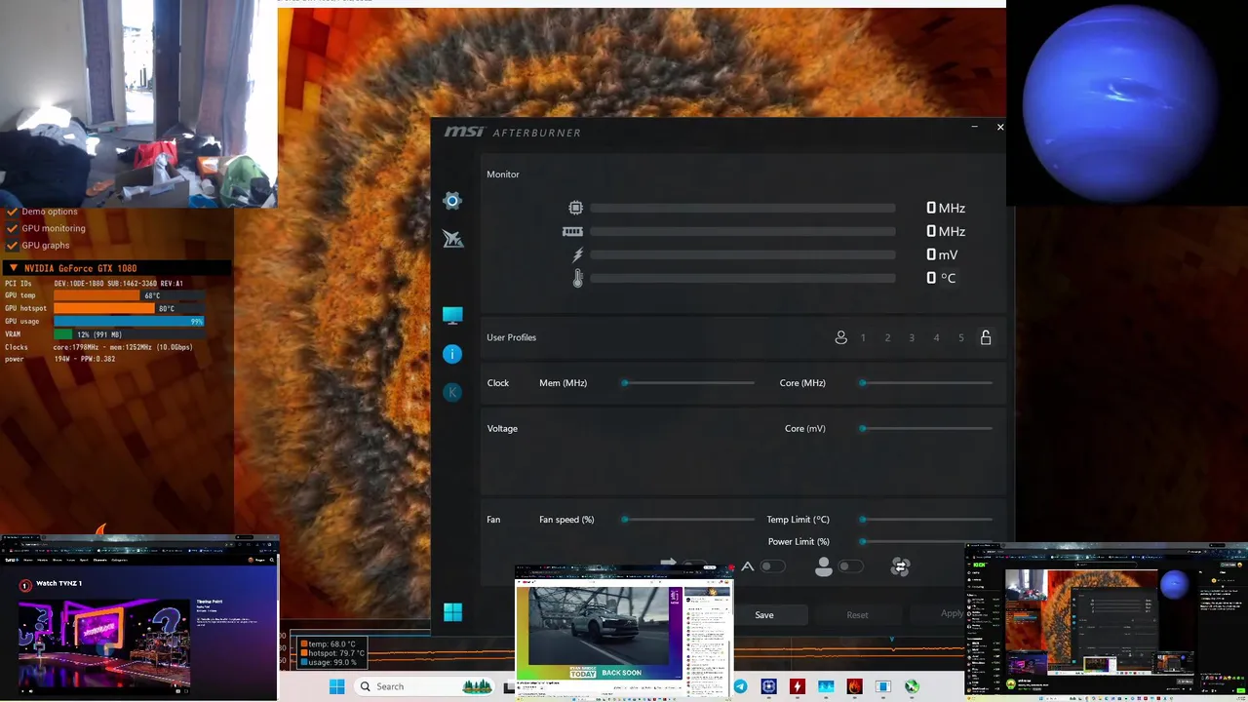Open the monitor screen icon in sidebar
Image resolution: width=1248 pixels, height=702 pixels.
[x=452, y=315]
